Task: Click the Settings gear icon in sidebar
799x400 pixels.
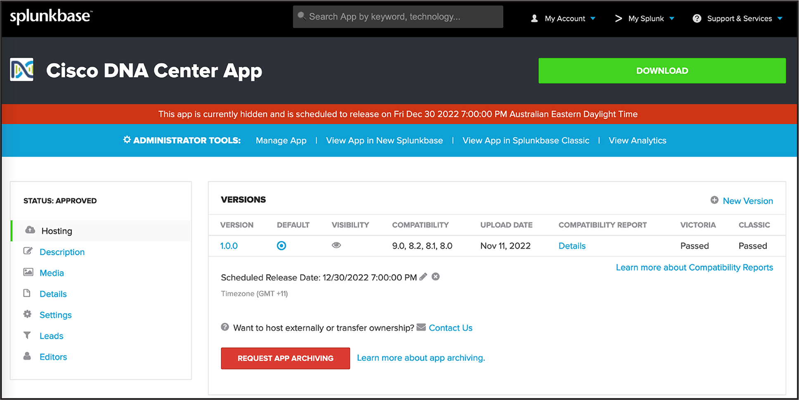Action: (27, 314)
